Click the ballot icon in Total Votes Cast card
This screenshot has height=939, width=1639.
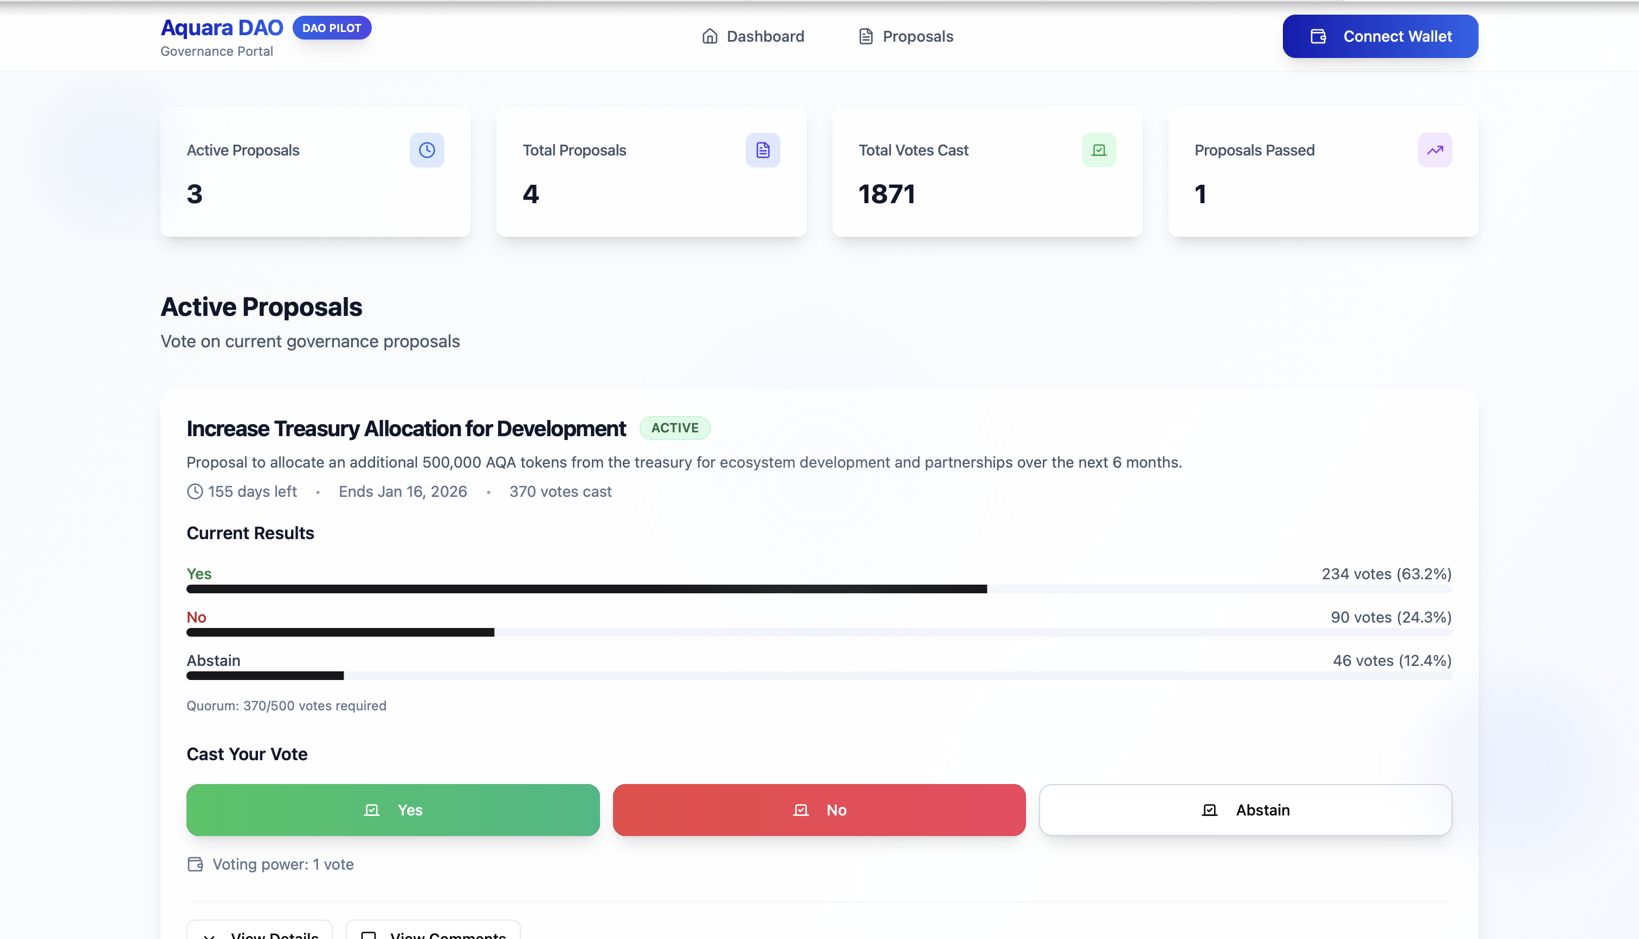[x=1099, y=150]
